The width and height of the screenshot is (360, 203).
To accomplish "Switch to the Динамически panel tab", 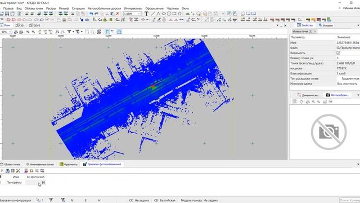I will coord(308,95).
